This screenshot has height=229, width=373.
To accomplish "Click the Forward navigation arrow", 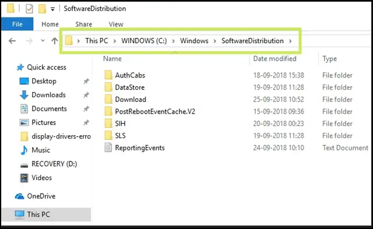I will pos(29,41).
